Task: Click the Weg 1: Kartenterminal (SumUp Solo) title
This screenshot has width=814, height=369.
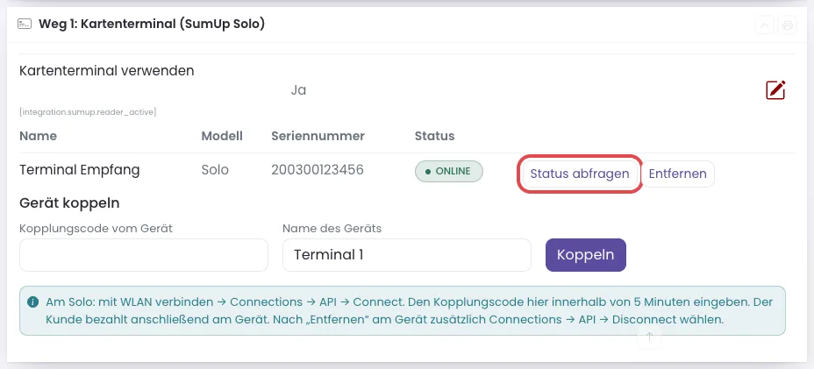Action: (152, 24)
